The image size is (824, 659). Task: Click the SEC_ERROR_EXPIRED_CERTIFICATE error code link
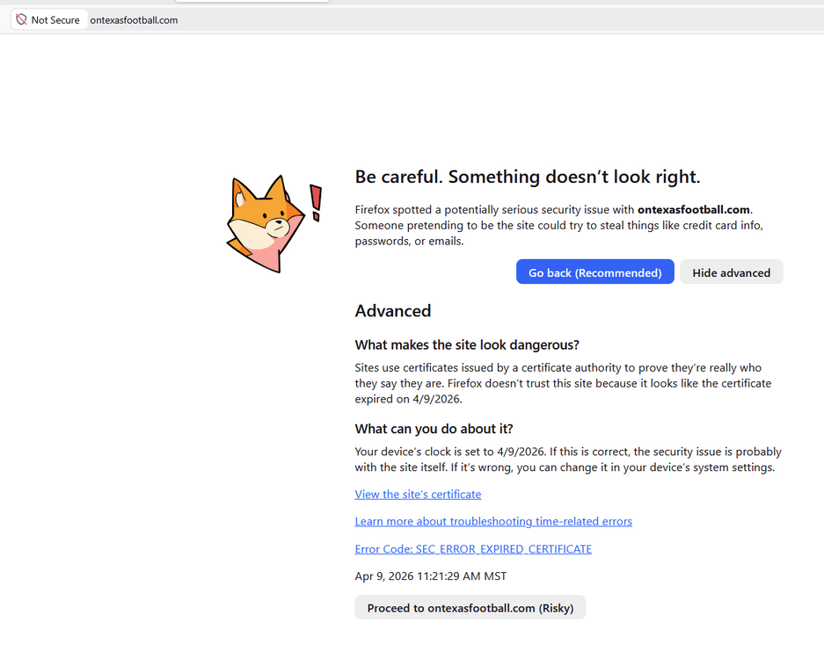(473, 549)
